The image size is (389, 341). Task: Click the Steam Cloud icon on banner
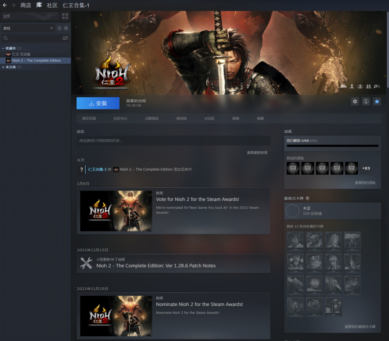tap(343, 86)
